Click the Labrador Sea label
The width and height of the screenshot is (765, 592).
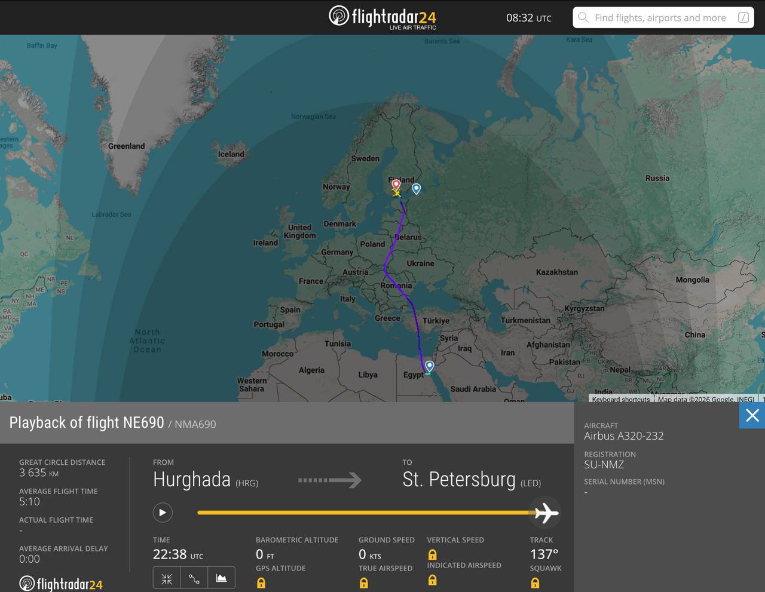point(111,214)
